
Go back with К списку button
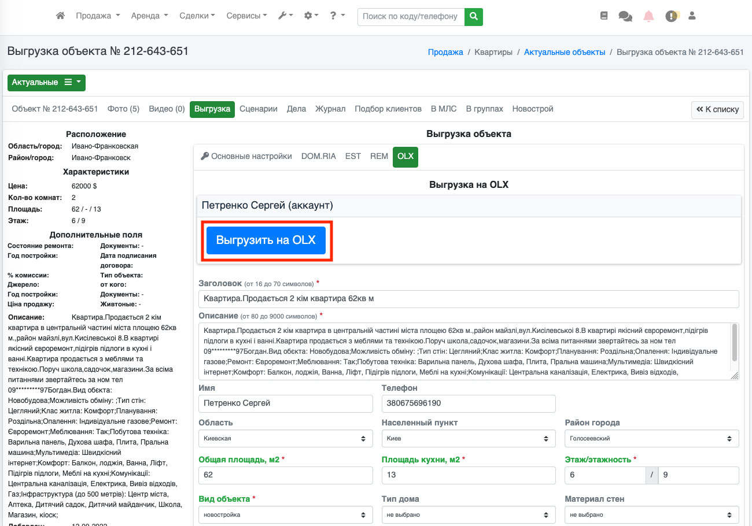click(x=717, y=109)
